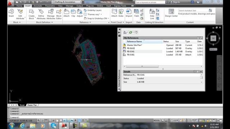Open the Annotate ribbon tab
230x129 pixels.
(38, 6)
